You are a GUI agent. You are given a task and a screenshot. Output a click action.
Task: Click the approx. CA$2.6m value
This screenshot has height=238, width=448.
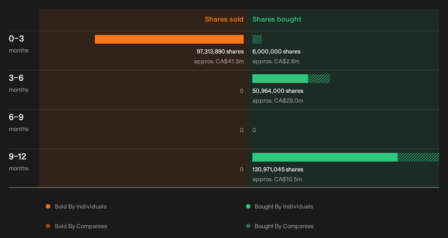276,61
